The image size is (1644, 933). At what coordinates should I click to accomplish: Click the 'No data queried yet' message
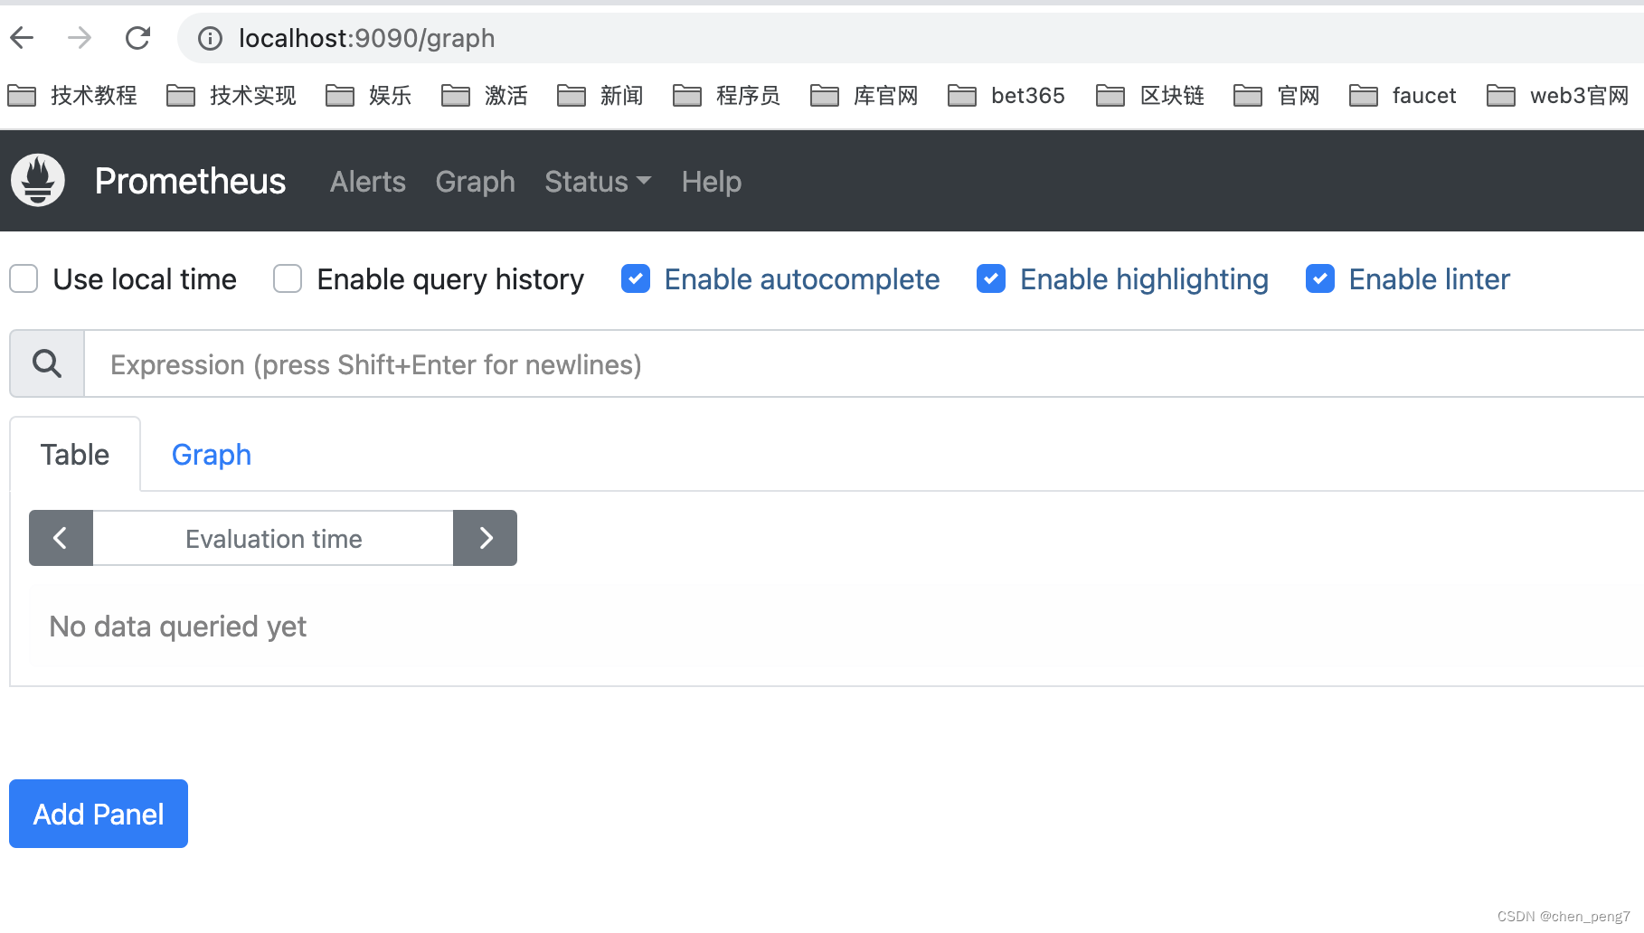tap(178, 626)
